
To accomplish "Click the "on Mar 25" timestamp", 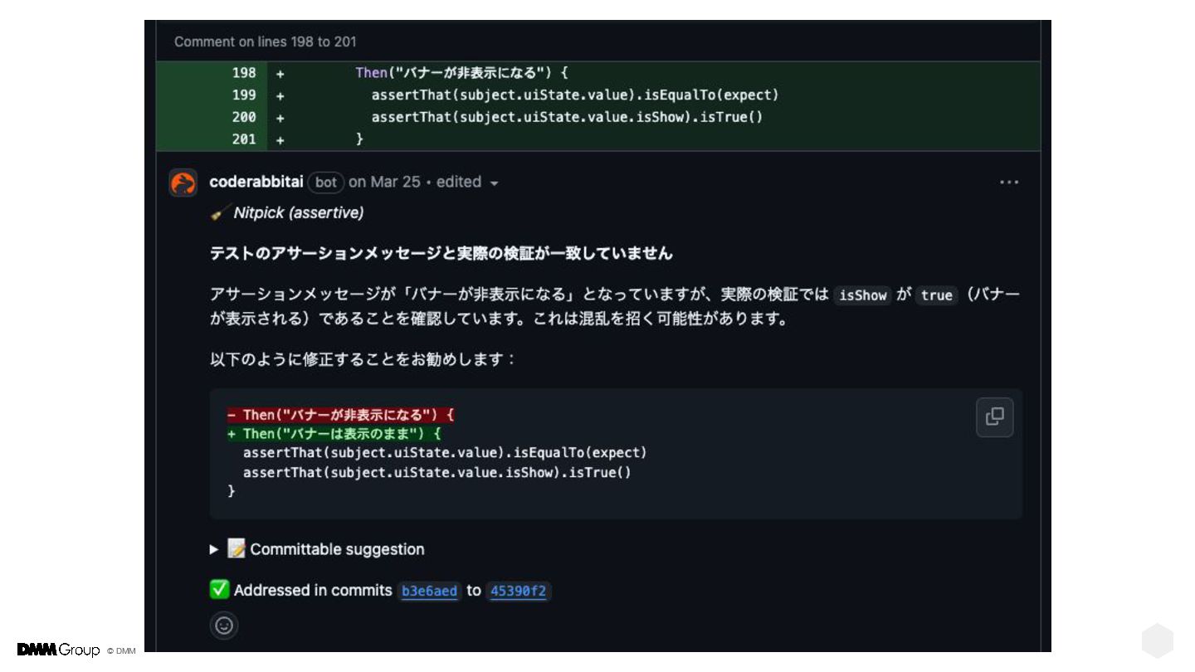I will 384,182.
